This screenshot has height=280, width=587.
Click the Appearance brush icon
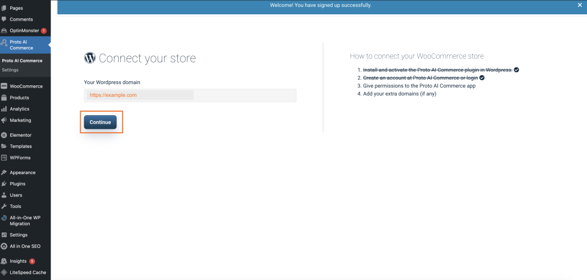point(4,173)
